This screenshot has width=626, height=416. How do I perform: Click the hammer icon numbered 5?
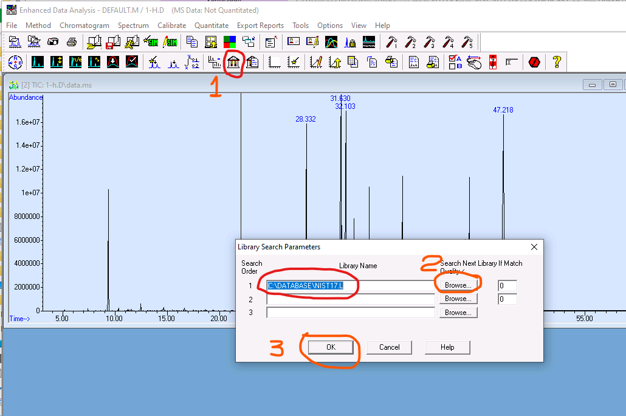[x=467, y=42]
